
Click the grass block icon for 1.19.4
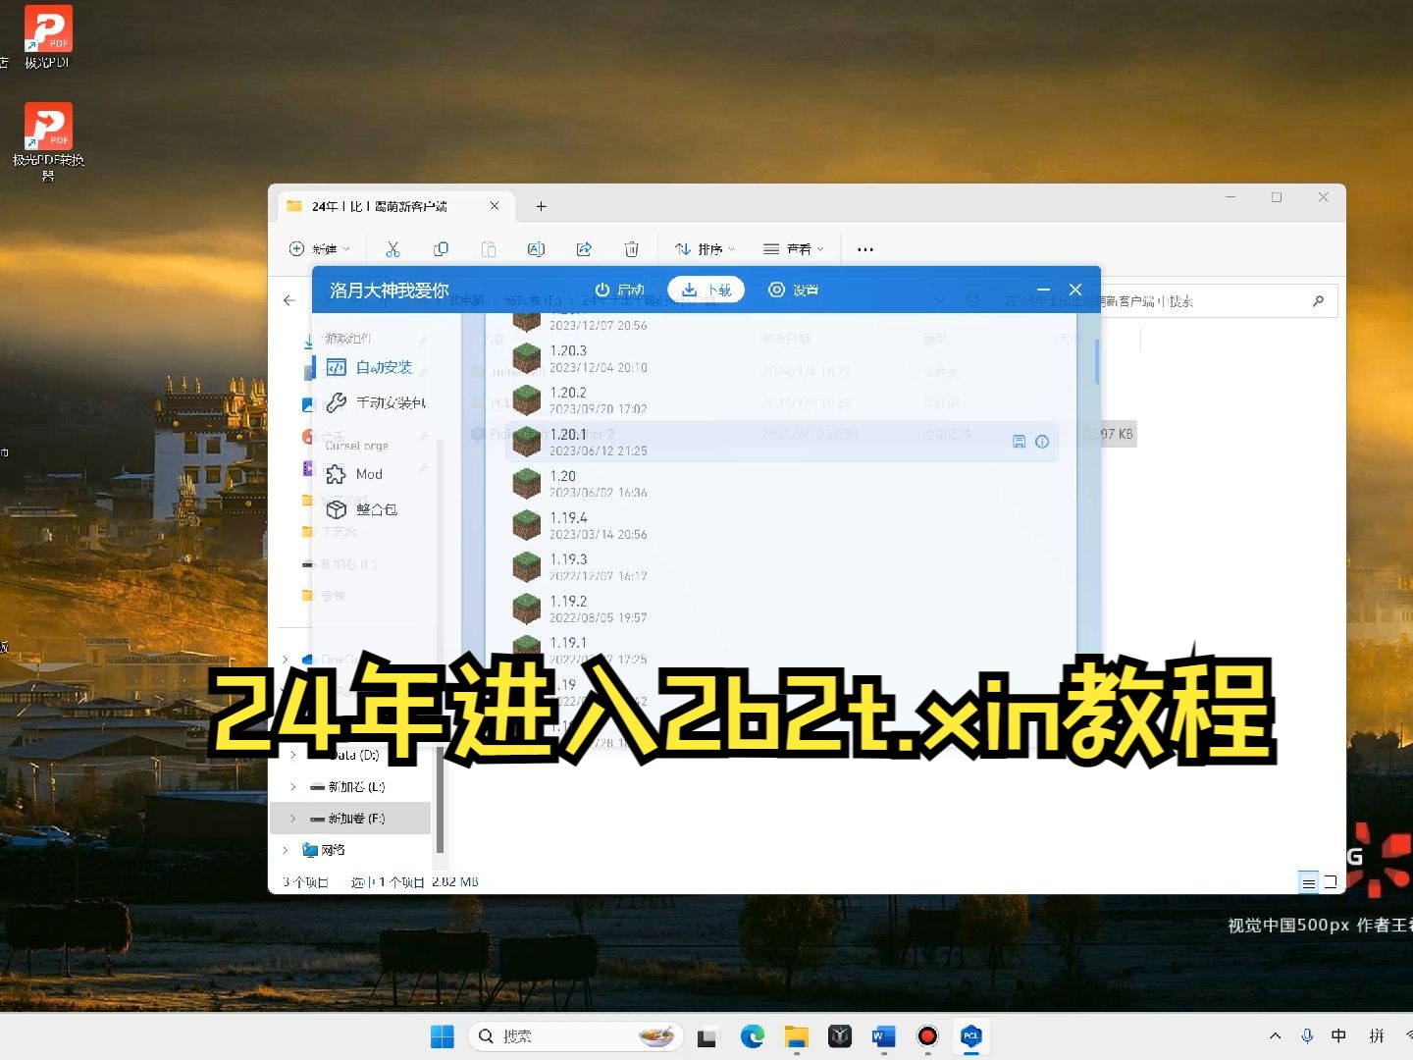(527, 525)
